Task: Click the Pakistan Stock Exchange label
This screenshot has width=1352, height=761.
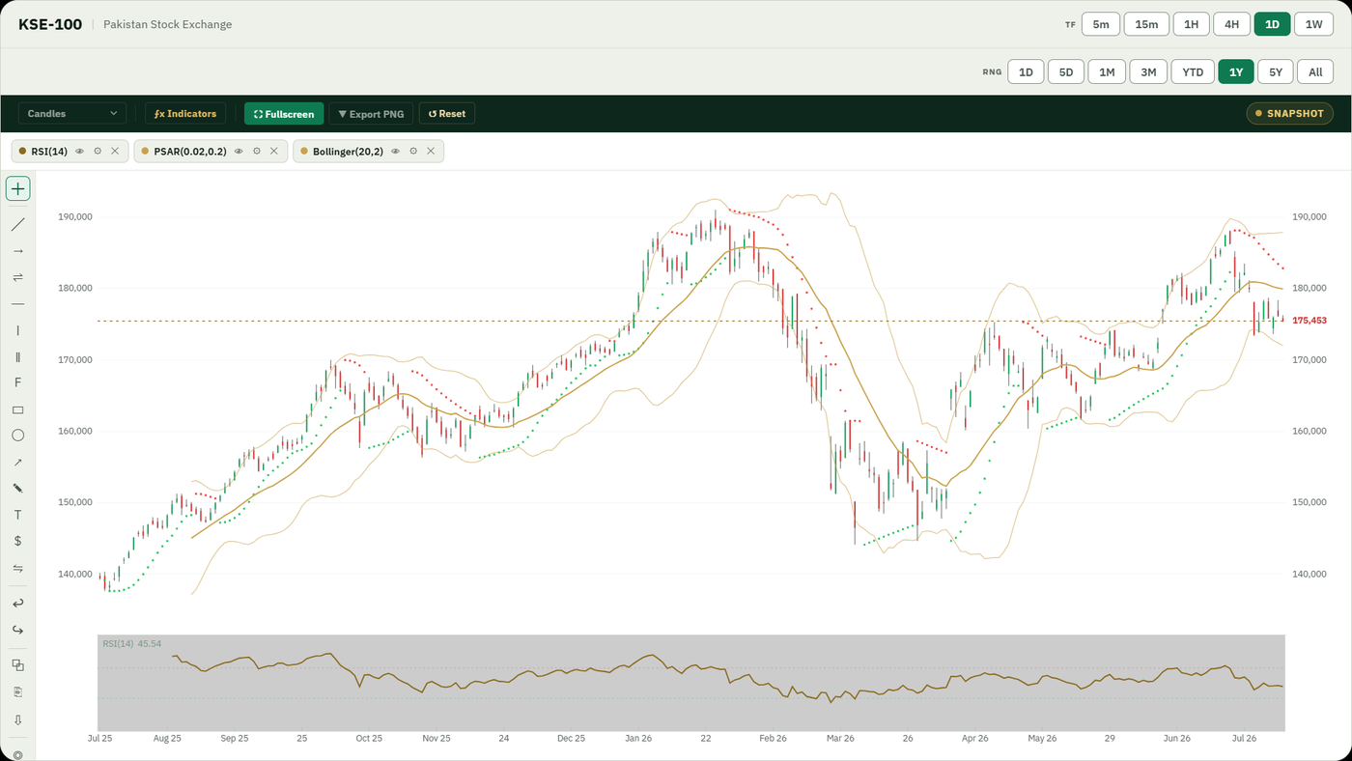Action: [x=168, y=24]
